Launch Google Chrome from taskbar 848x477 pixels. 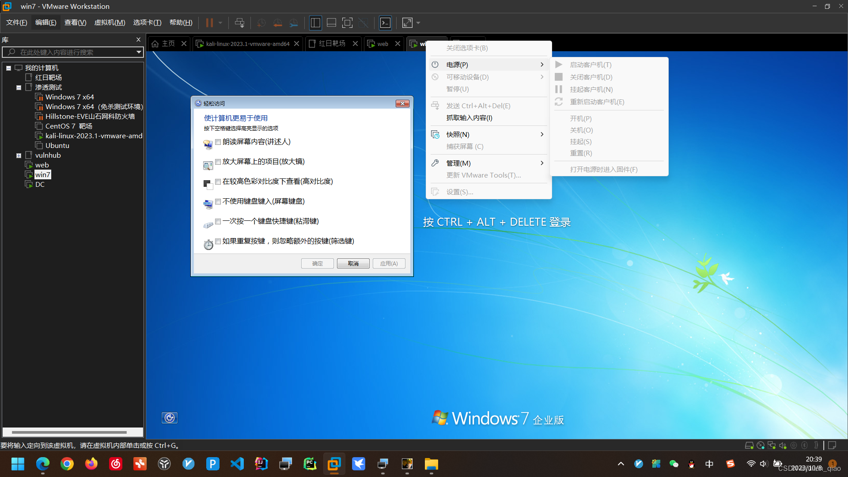(67, 464)
